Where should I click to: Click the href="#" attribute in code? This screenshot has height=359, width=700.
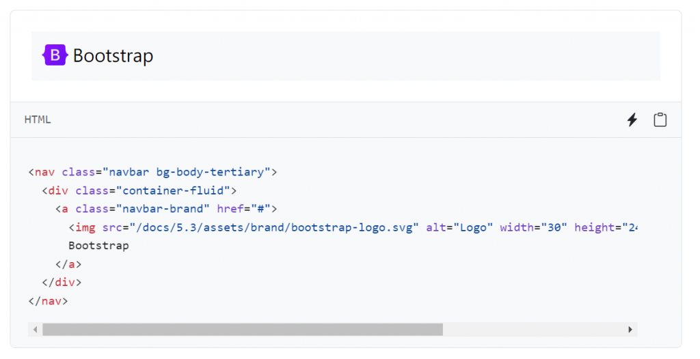[244, 209]
